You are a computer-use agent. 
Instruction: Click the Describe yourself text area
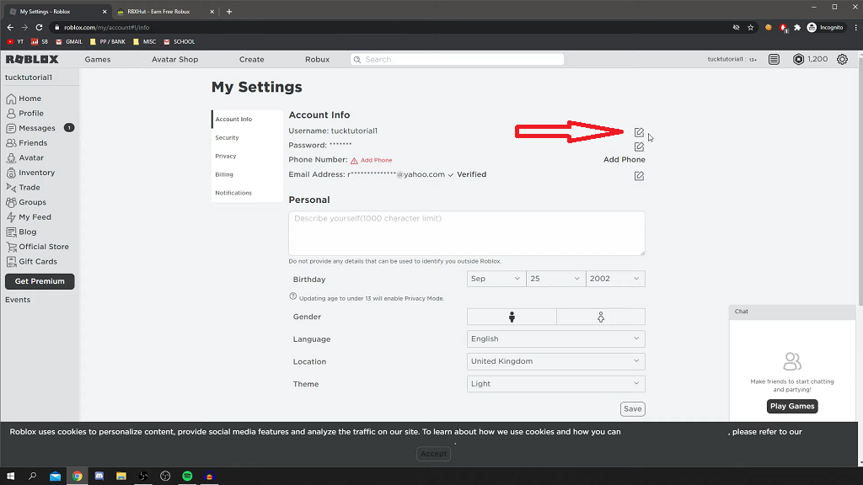[467, 233]
